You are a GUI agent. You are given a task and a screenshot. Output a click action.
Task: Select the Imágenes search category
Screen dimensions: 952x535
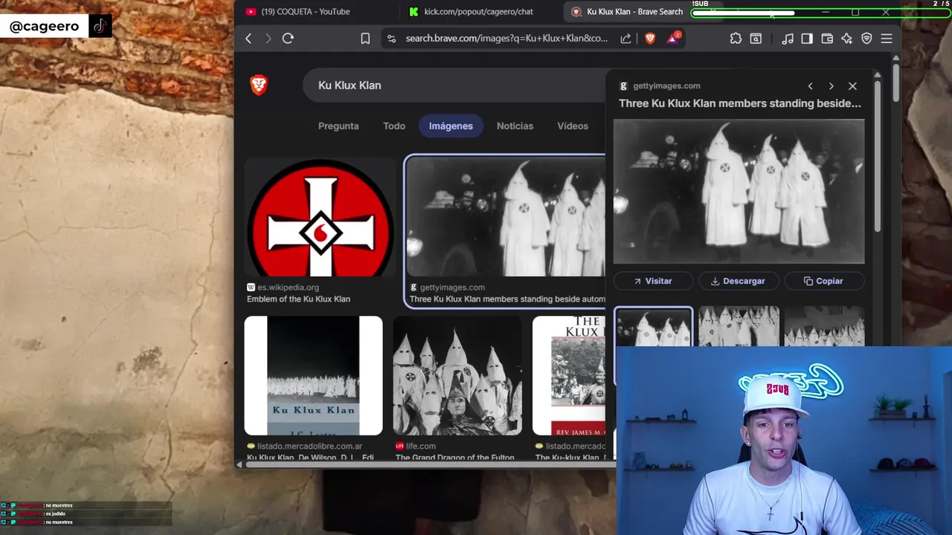point(451,126)
